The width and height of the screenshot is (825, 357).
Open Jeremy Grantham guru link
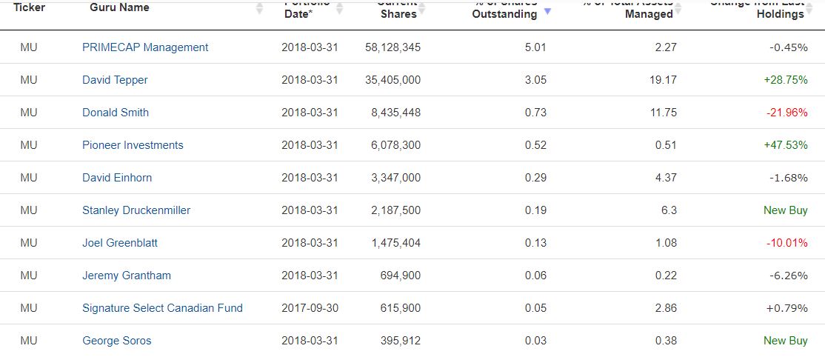pyautogui.click(x=127, y=276)
